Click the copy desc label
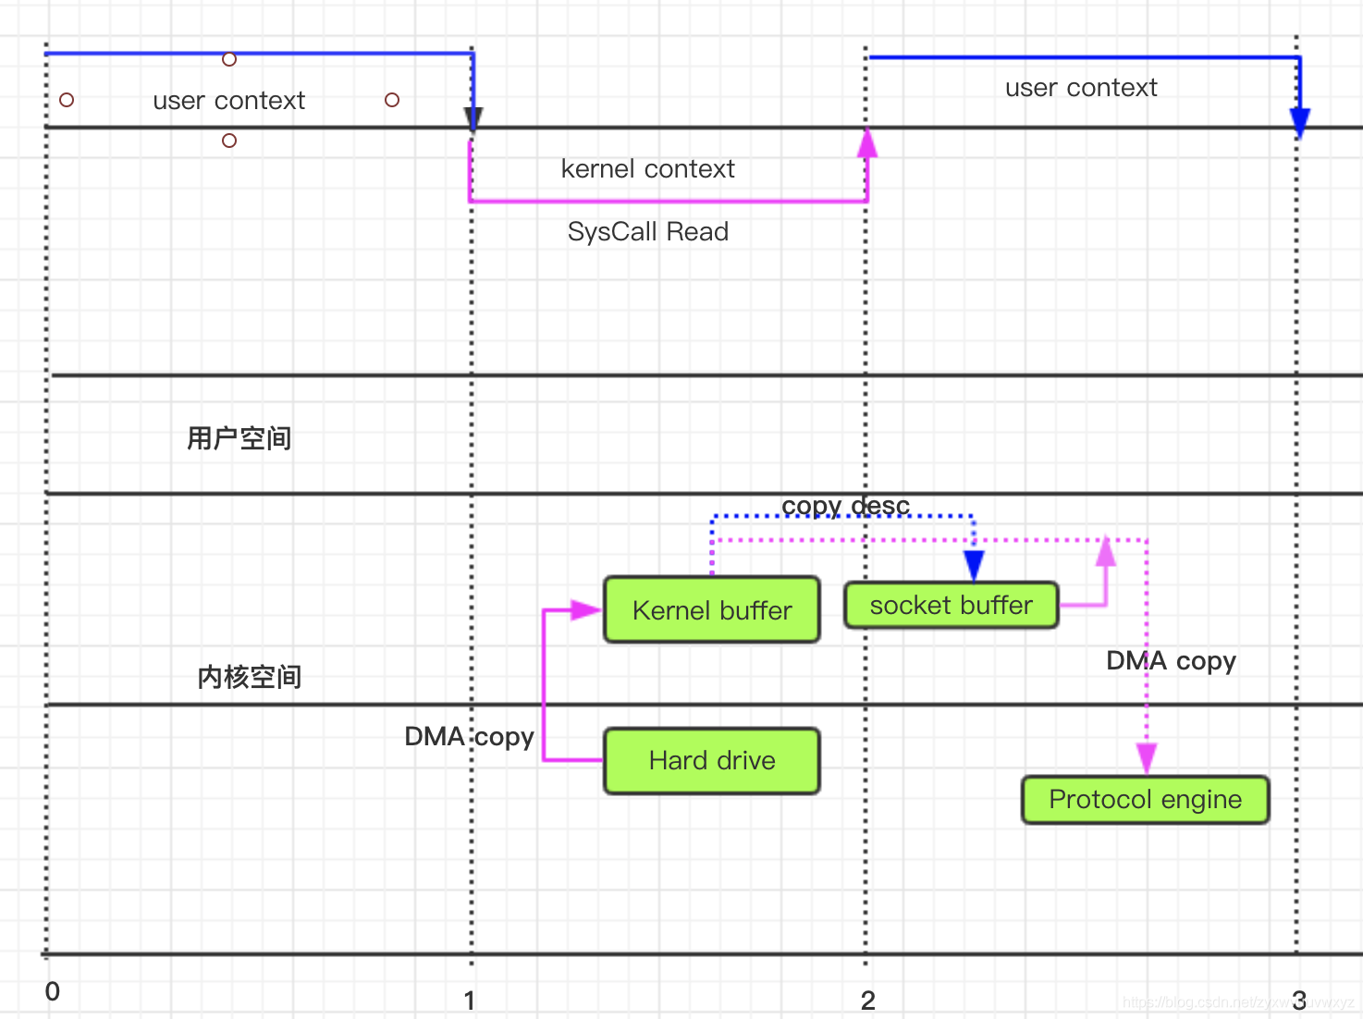The image size is (1363, 1019). tap(846, 506)
